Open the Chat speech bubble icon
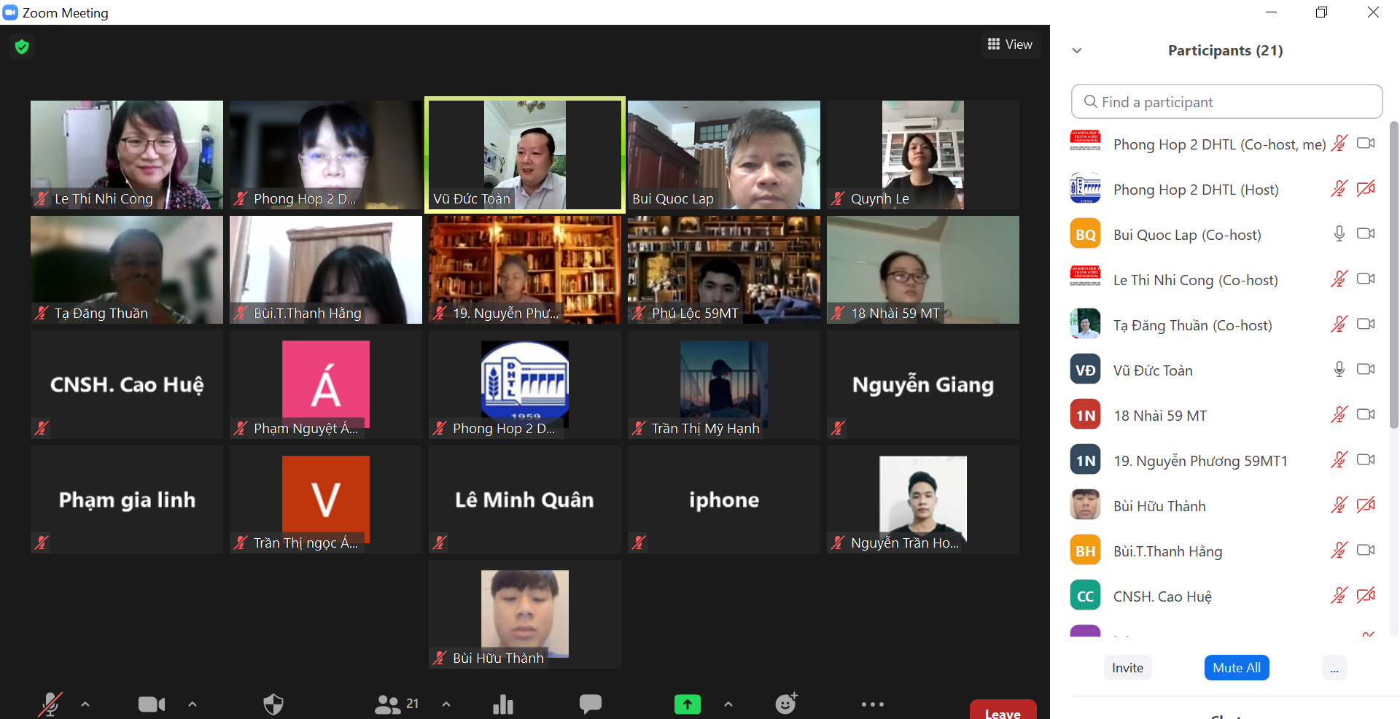The height and width of the screenshot is (719, 1400). (590, 704)
